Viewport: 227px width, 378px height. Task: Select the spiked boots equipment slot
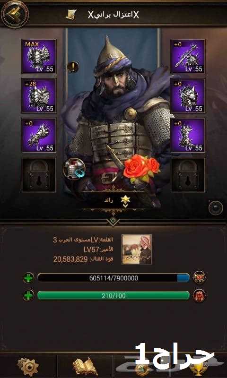point(188,135)
